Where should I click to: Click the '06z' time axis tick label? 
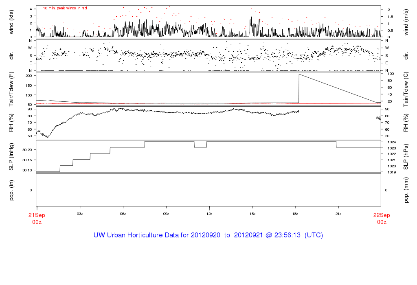tap(123, 214)
